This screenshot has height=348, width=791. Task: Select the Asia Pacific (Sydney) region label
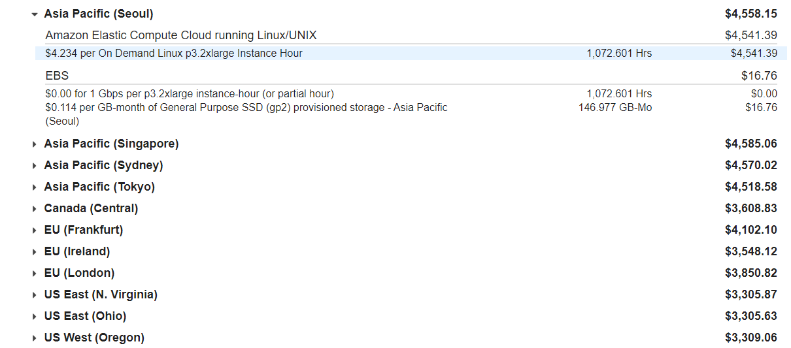point(103,165)
